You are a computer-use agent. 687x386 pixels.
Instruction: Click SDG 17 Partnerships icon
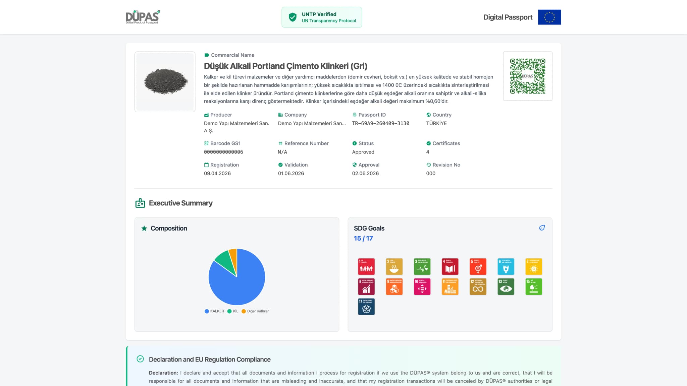pyautogui.click(x=366, y=307)
